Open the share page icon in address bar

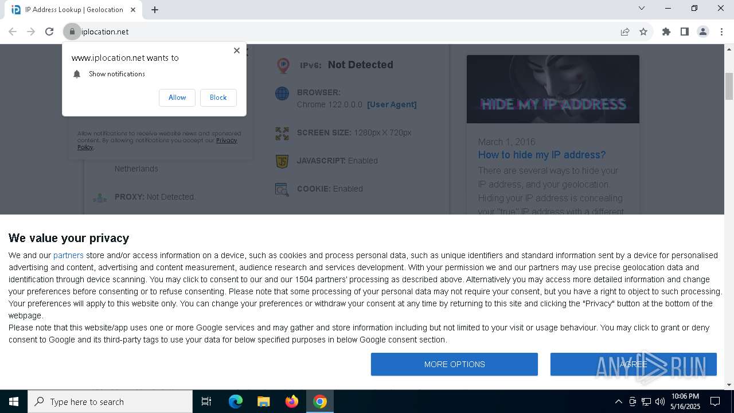625,32
